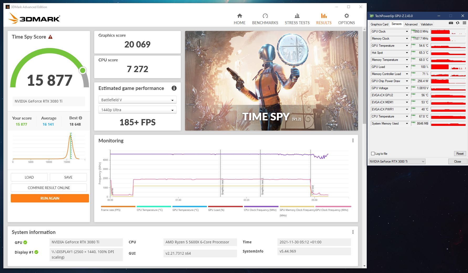This screenshot has width=468, height=273.
Task: Click the GPU Clock sensor graph in GPU-Z
Action: pyautogui.click(x=448, y=31)
